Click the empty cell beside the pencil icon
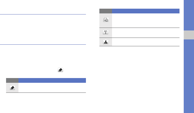 point(52,88)
